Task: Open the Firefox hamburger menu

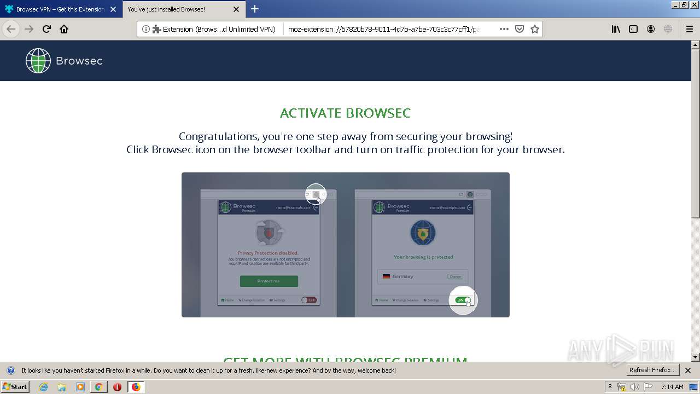Action: pos(689,29)
